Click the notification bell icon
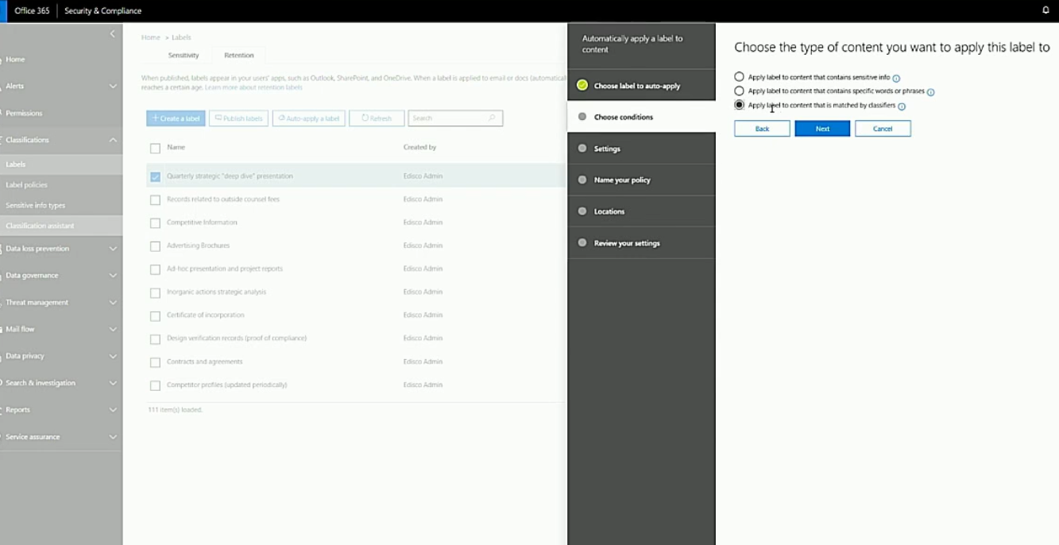 pyautogui.click(x=1045, y=10)
